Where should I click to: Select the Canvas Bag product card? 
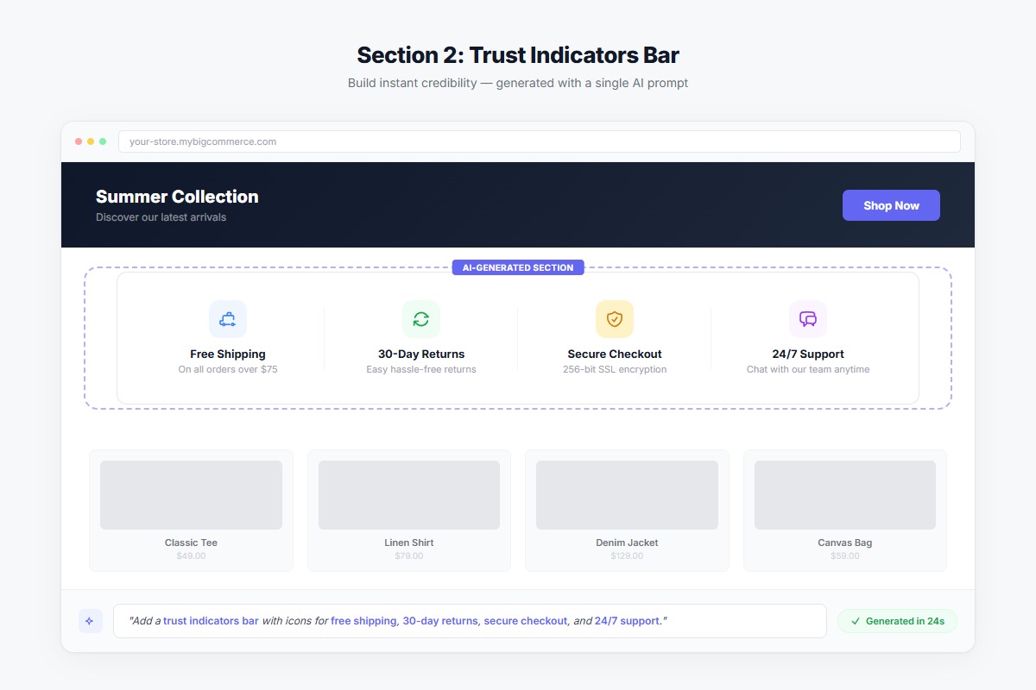click(x=844, y=510)
